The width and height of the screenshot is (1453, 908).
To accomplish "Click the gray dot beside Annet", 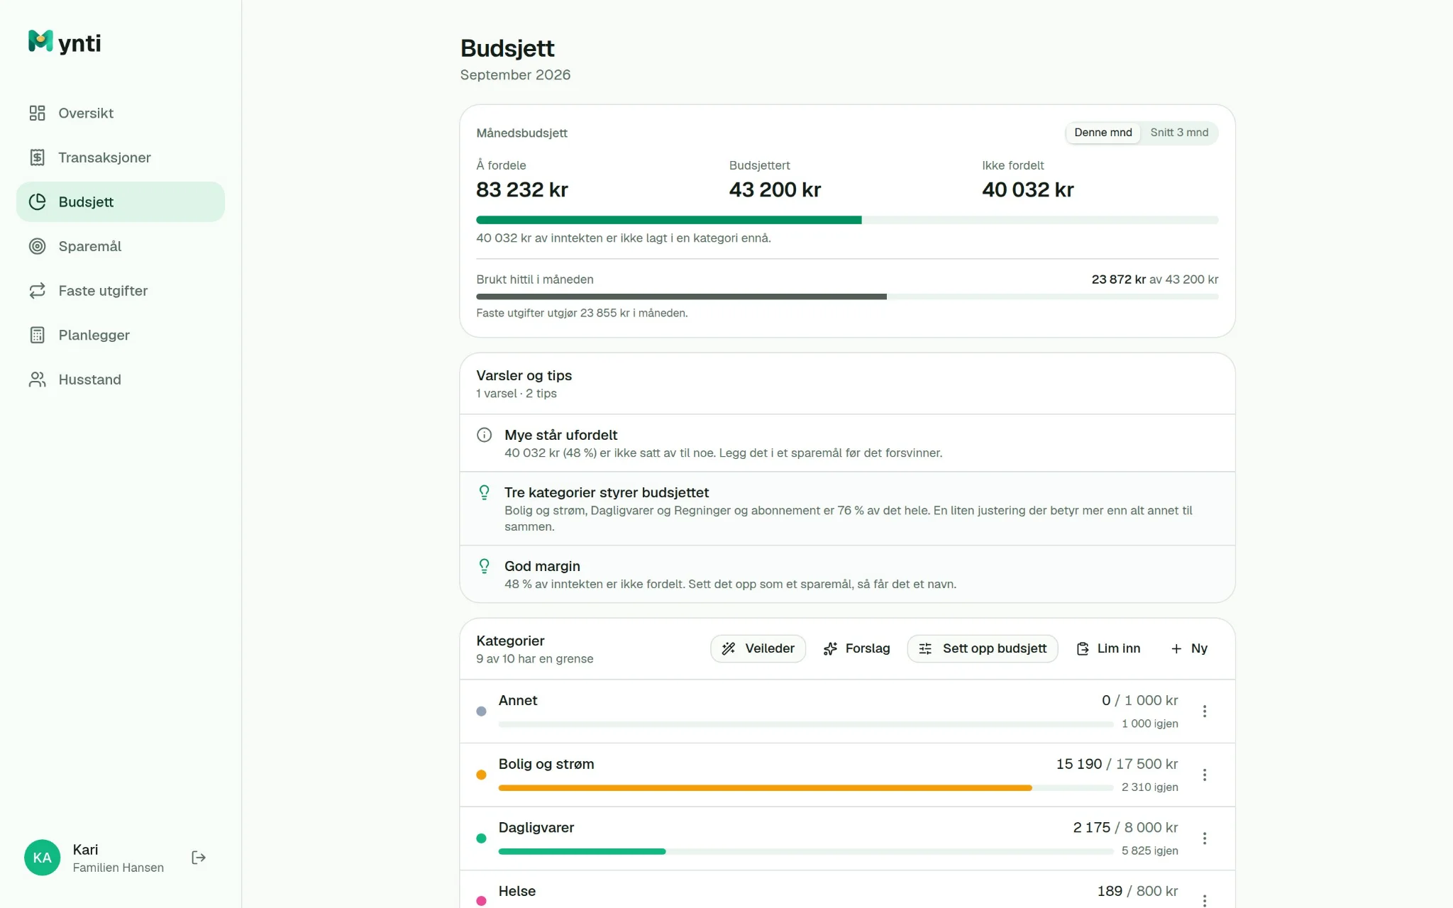I will (x=481, y=711).
